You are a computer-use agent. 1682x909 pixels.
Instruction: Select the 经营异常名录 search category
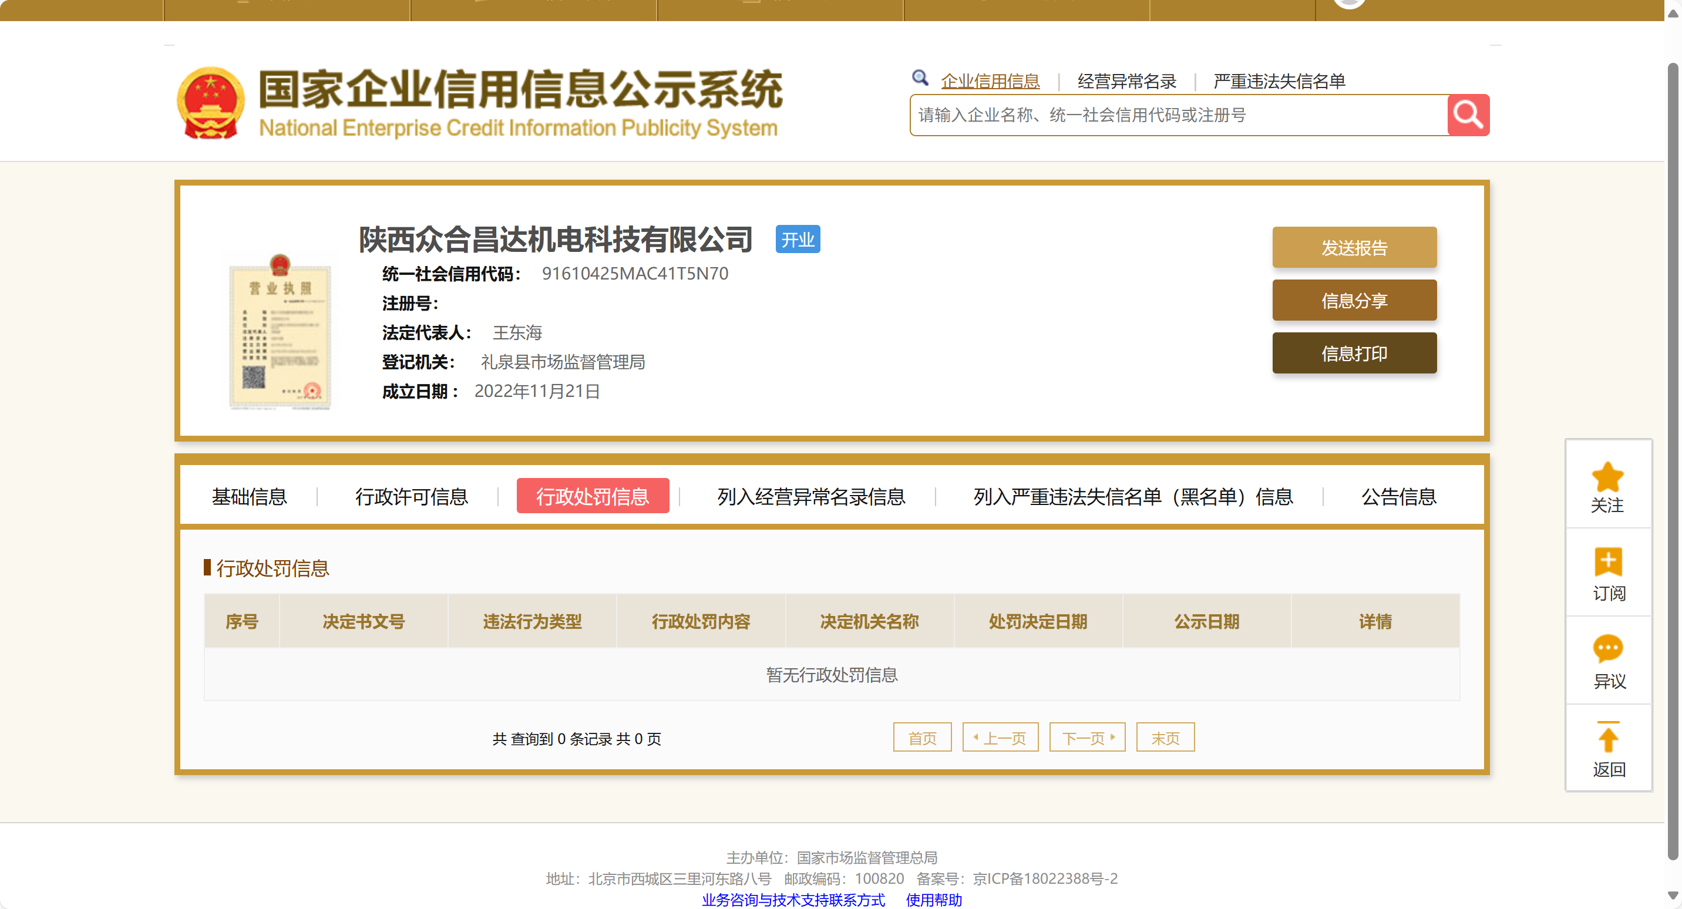pos(1126,81)
